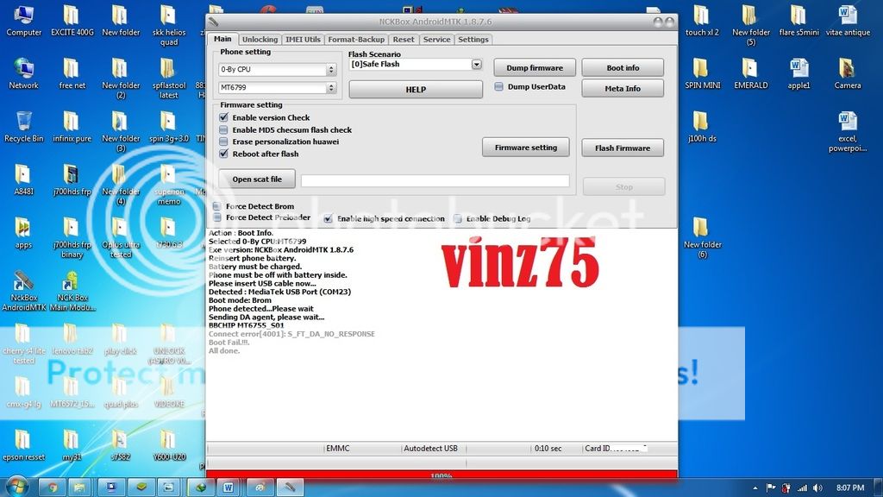
Task: Click the Windows Start button
Action: (x=17, y=487)
